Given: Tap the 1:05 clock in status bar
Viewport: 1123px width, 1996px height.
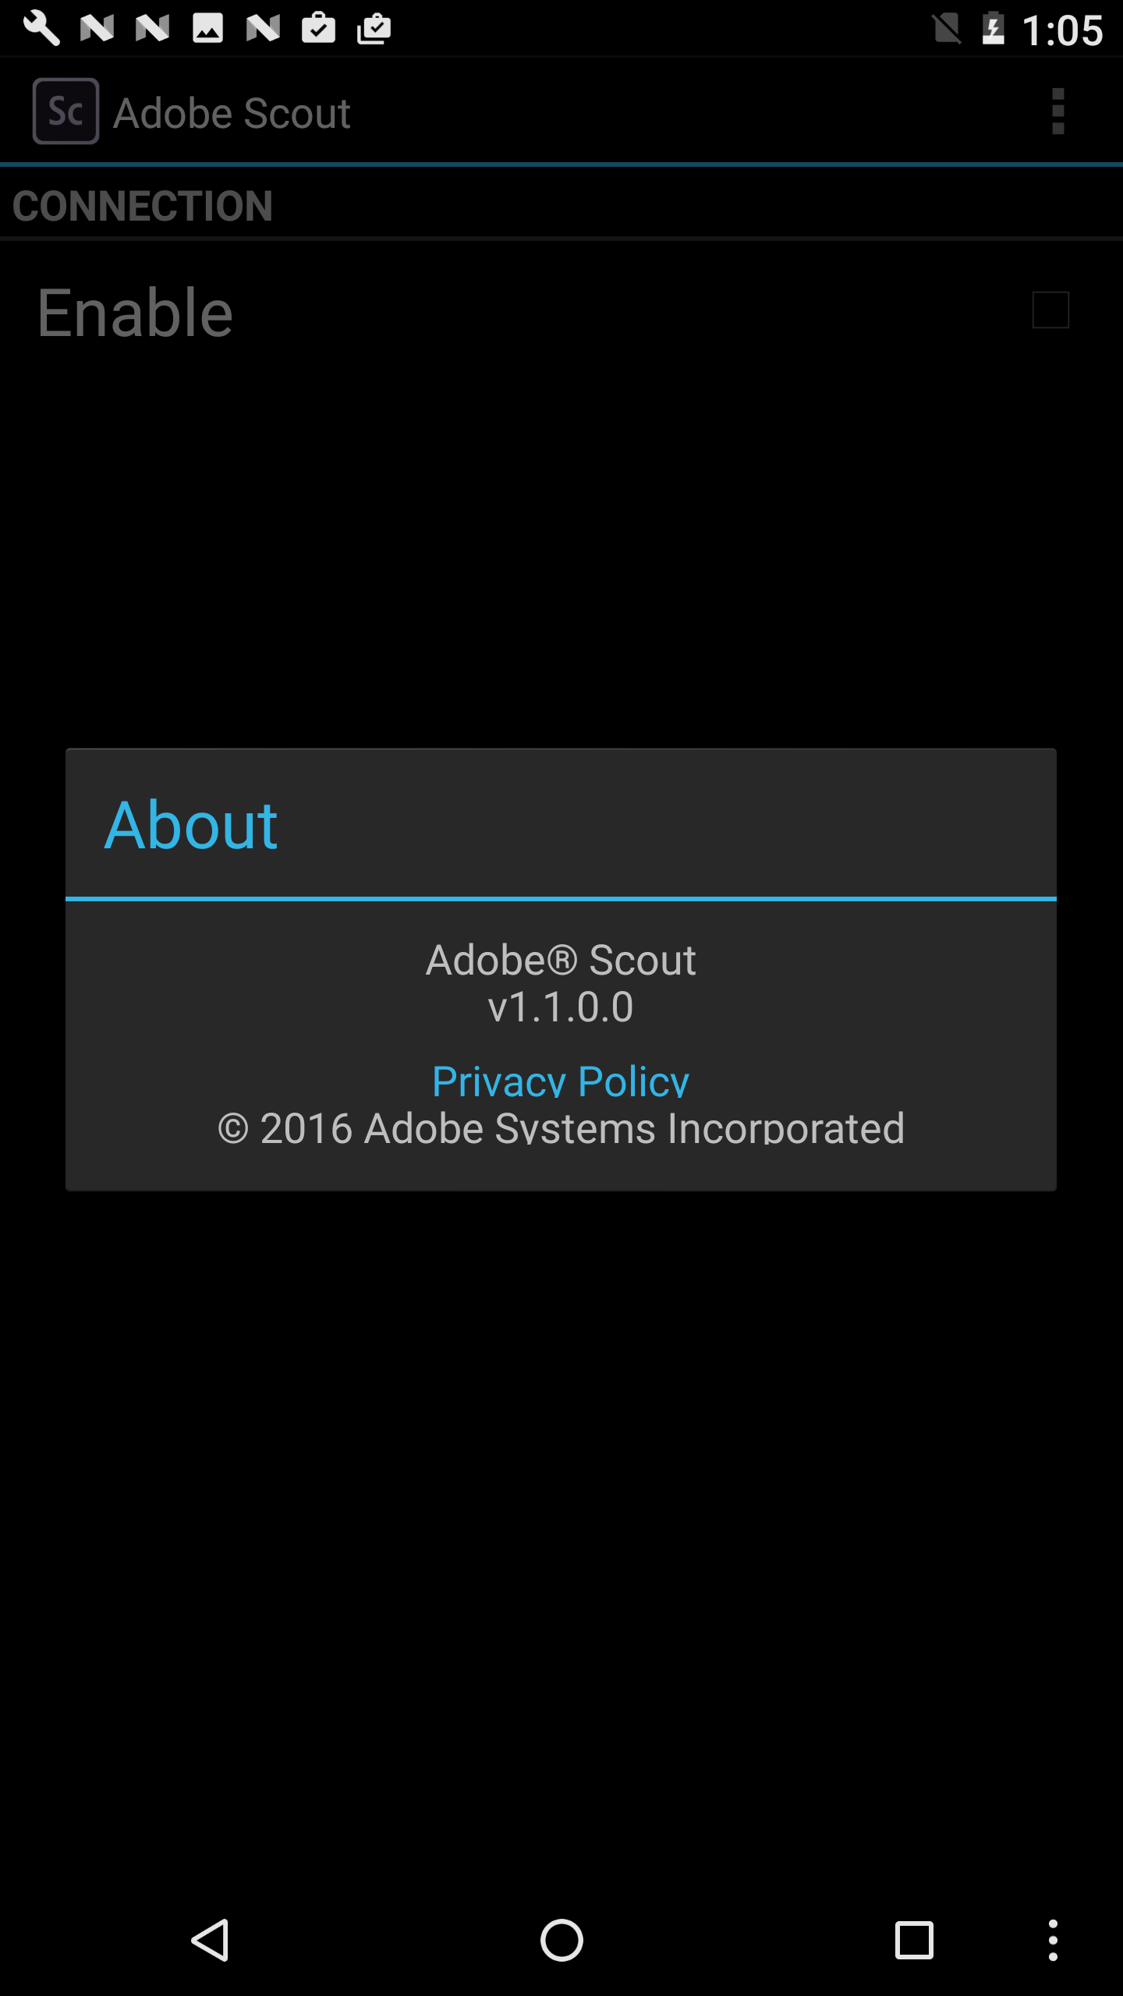Looking at the screenshot, I should [x=1063, y=30].
